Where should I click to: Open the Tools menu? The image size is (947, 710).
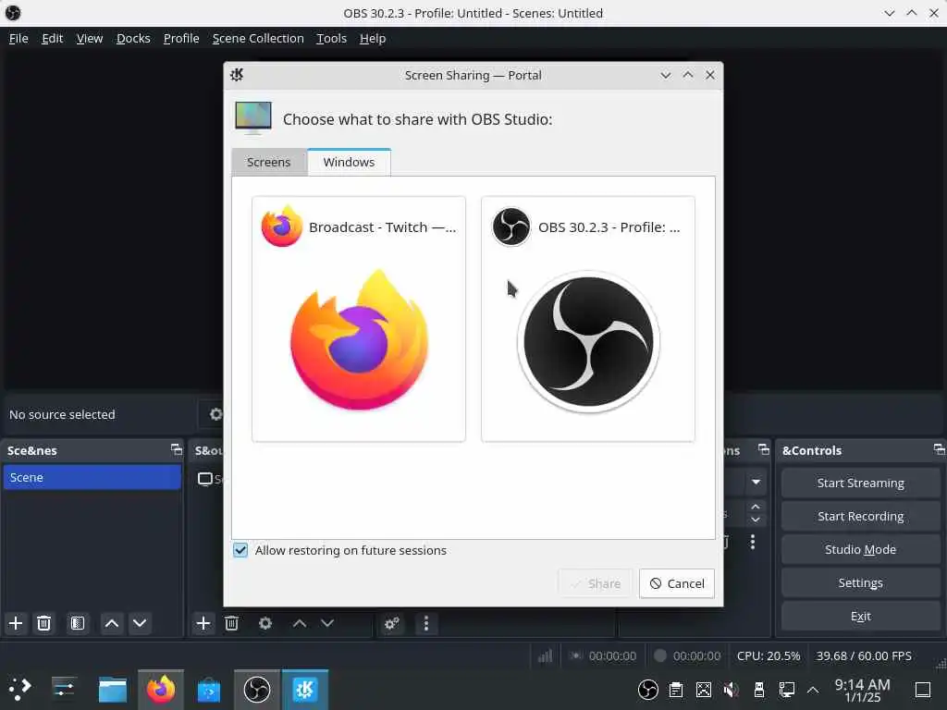tap(332, 38)
